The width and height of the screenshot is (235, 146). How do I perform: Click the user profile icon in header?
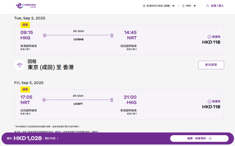[x=208, y=6]
